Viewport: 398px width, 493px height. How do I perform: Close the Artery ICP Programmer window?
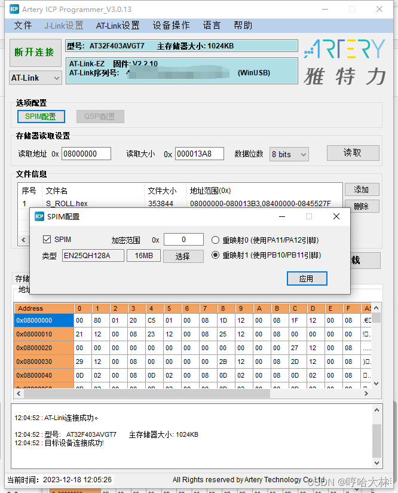[x=379, y=9]
